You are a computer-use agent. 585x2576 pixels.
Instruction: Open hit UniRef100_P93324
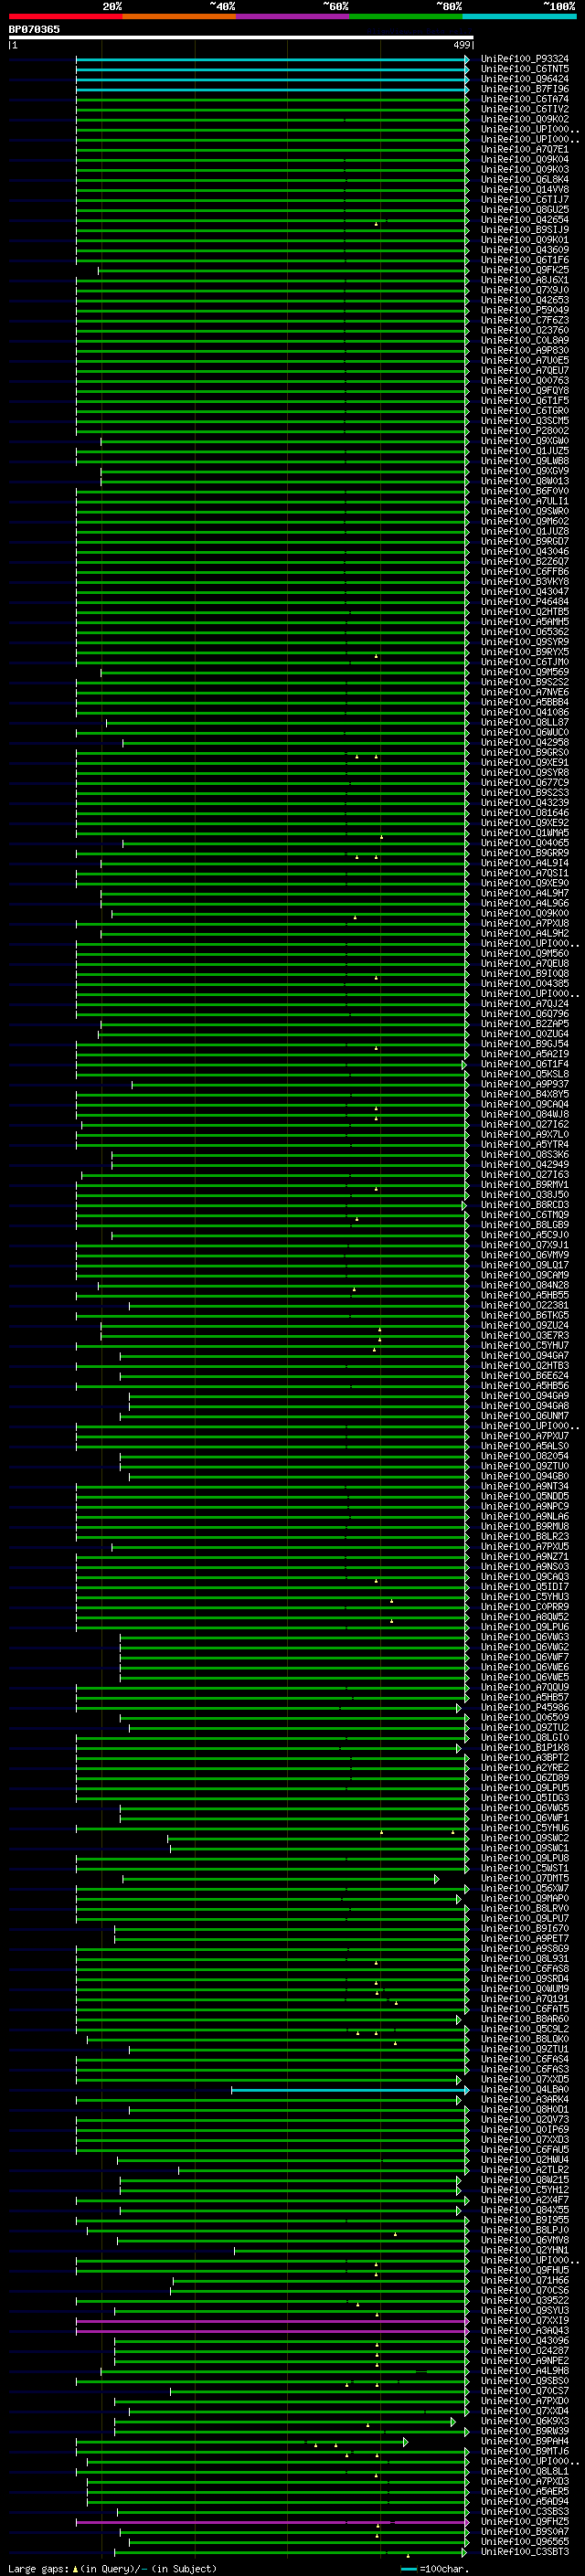[x=525, y=59]
